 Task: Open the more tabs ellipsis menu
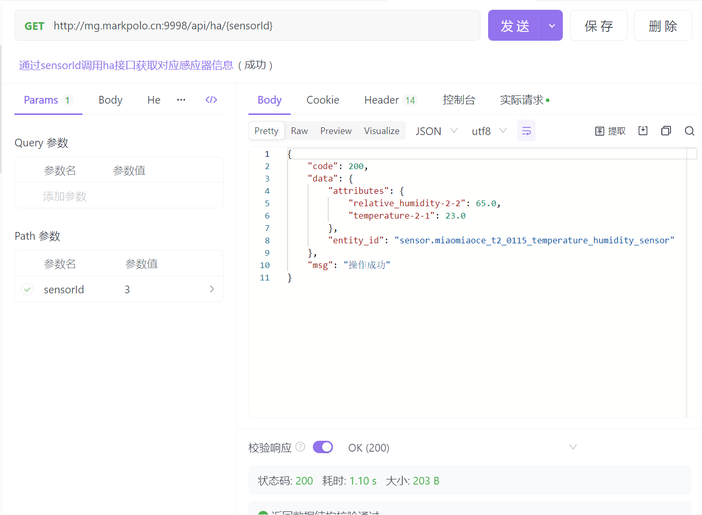tap(181, 100)
